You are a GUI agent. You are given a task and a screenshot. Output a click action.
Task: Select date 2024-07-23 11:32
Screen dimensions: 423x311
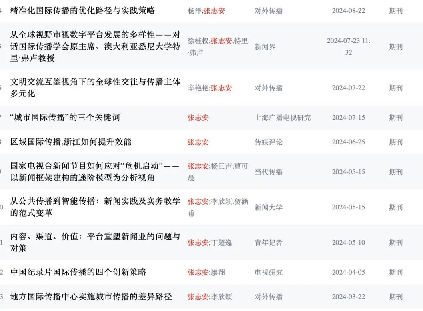pos(349,46)
